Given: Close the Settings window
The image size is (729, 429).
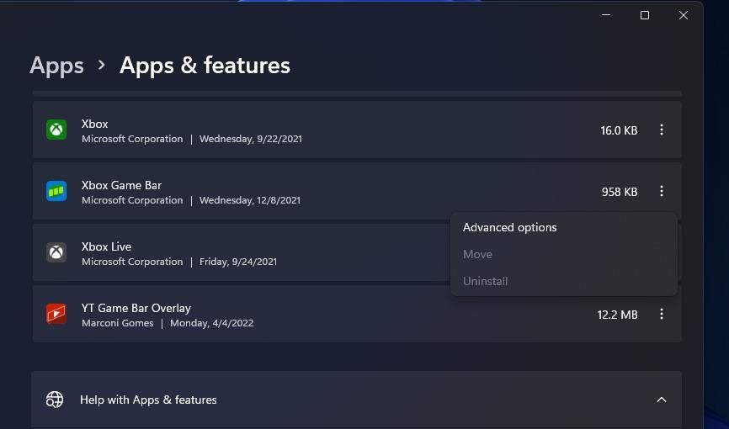Looking at the screenshot, I should pos(684,15).
